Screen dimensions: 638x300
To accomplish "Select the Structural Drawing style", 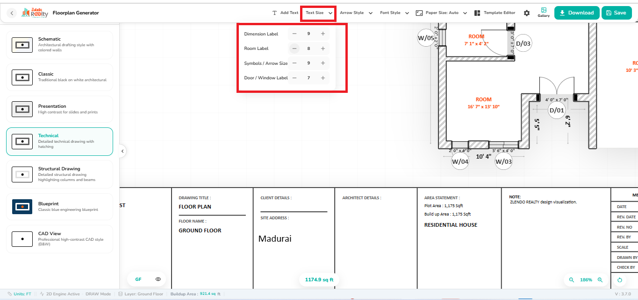I will pos(59,174).
